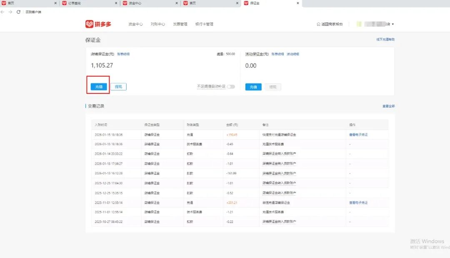Click the green store status icon near account name

(x=359, y=24)
